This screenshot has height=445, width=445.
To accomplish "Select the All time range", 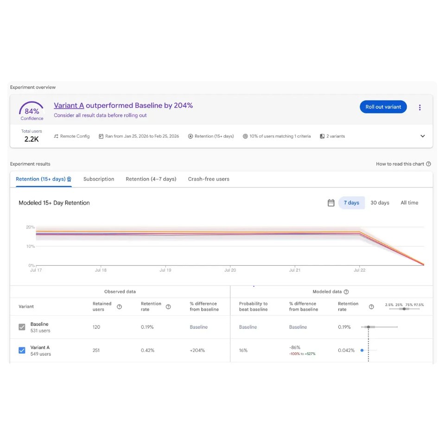I will coord(409,203).
